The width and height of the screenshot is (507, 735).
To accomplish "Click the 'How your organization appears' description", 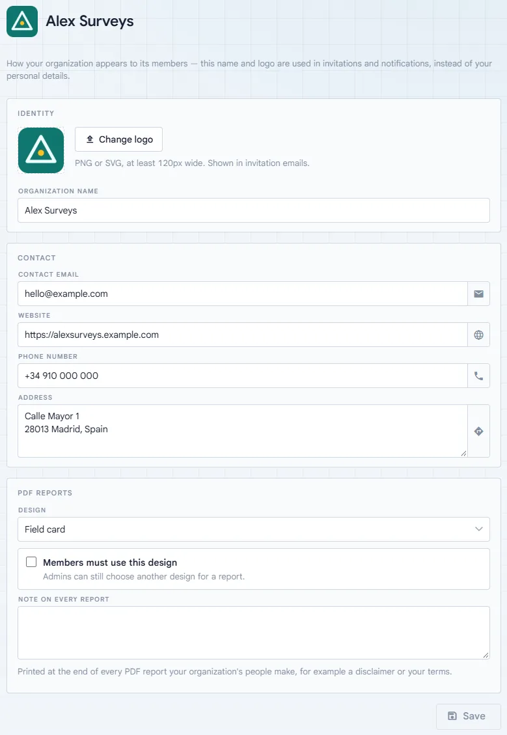I will point(249,70).
